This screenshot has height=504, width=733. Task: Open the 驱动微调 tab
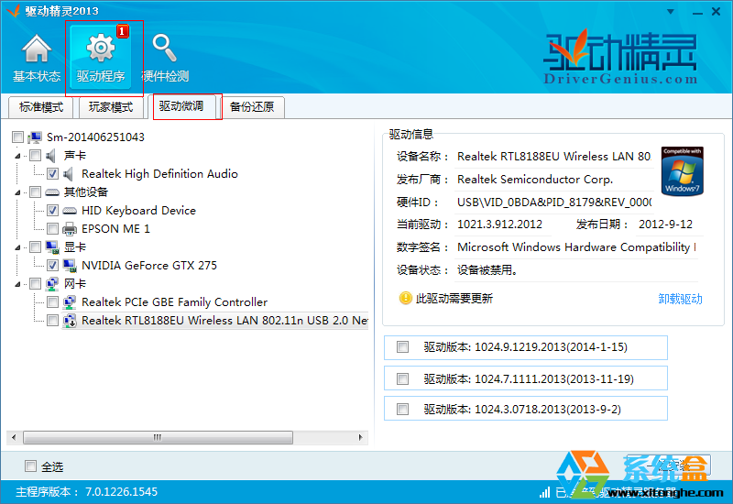181,106
